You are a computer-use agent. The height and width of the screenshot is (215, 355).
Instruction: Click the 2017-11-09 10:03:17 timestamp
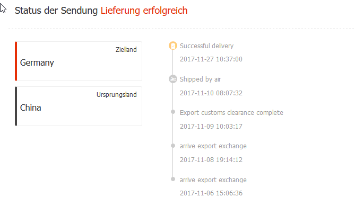click(x=211, y=126)
